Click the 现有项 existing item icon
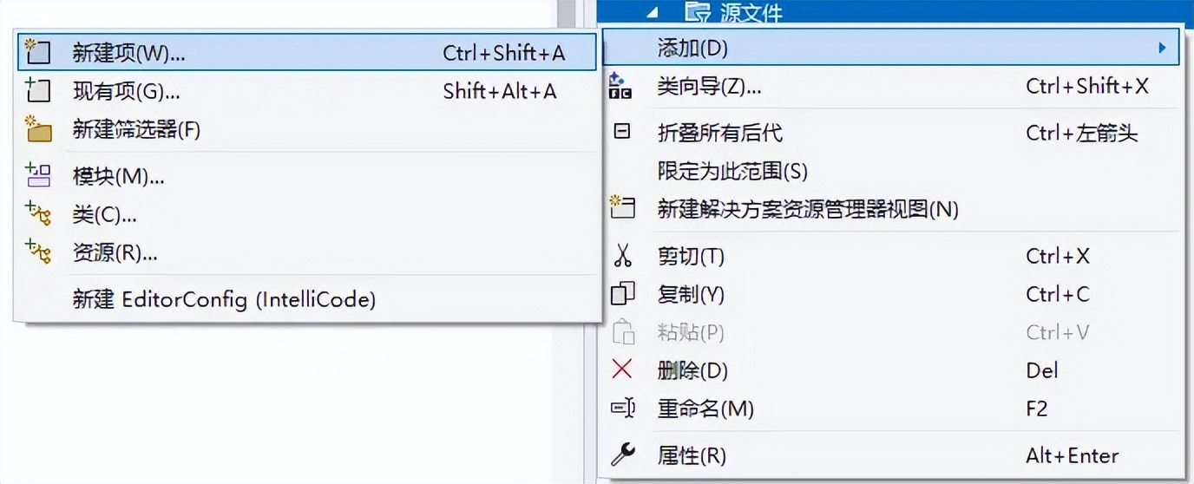This screenshot has height=484, width=1194. (37, 90)
